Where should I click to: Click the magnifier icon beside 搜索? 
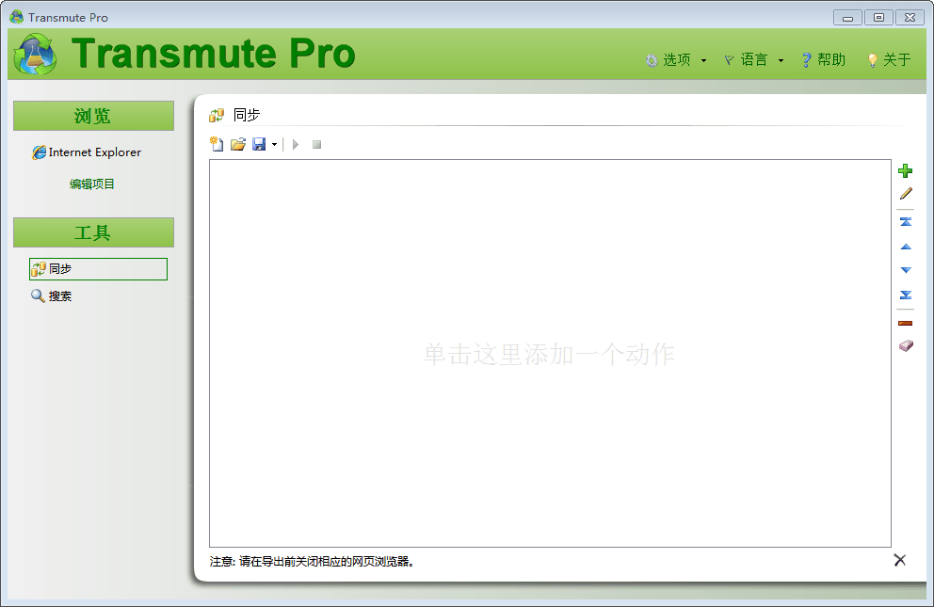click(x=38, y=296)
